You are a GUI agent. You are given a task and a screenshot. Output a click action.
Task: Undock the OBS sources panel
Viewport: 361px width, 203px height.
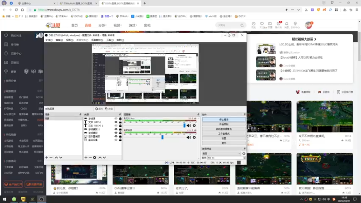coord(120,115)
